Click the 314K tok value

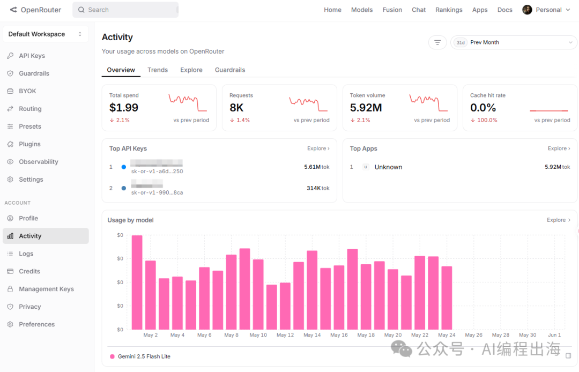pyautogui.click(x=318, y=188)
